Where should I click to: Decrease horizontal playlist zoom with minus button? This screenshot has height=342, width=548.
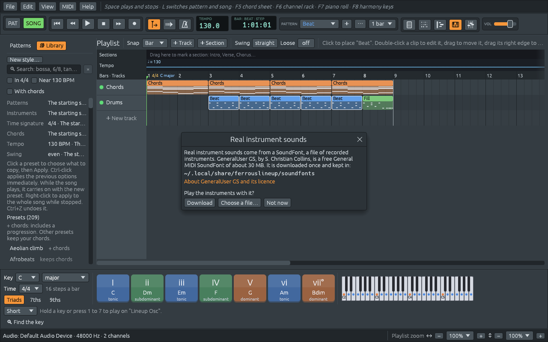439,336
